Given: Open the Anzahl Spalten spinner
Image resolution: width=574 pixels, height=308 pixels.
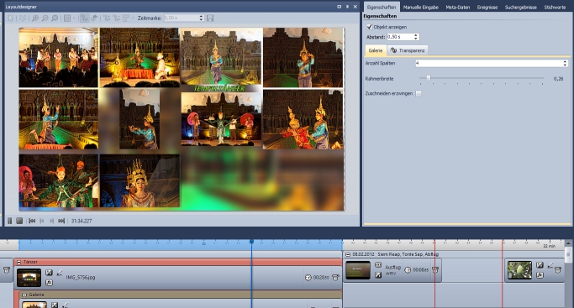Looking at the screenshot, I should click(x=566, y=63).
